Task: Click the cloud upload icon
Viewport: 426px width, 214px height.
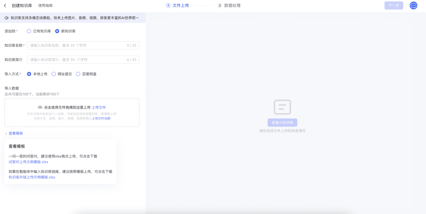Action: (x=40, y=107)
